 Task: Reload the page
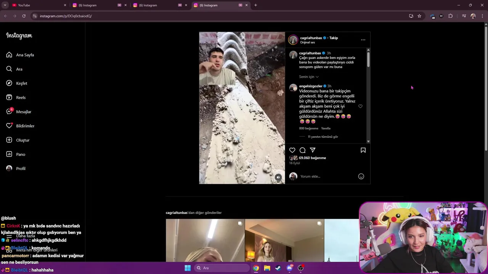(x=24, y=16)
